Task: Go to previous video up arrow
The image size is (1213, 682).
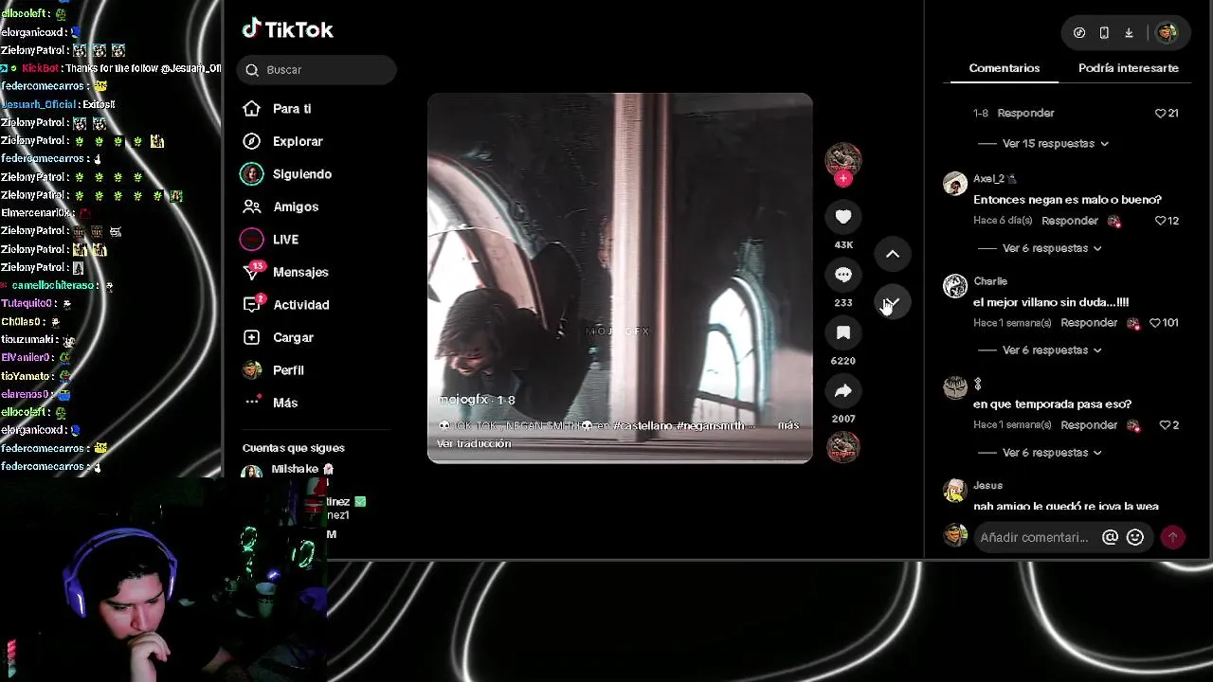Action: [x=892, y=254]
